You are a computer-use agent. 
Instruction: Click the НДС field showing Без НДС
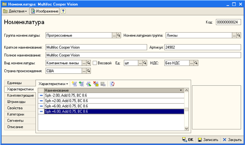point(177,63)
